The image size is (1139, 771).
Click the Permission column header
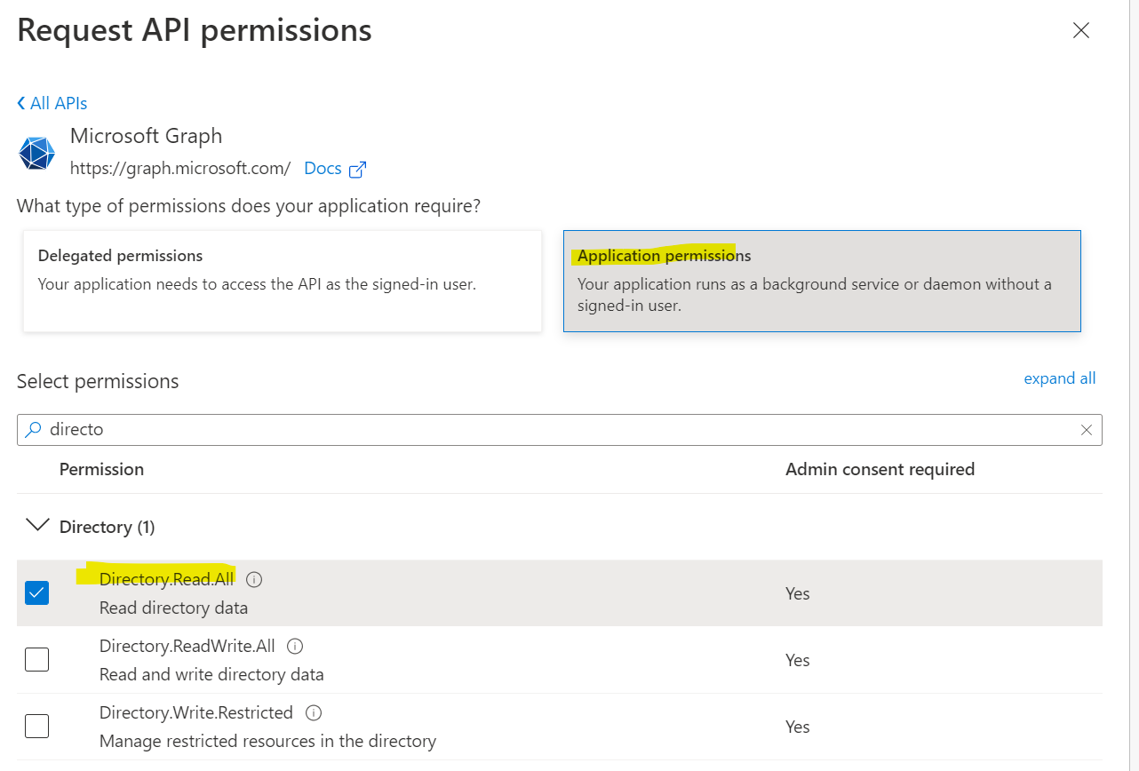[x=101, y=469]
